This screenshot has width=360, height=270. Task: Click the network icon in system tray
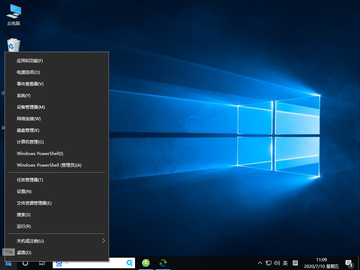coord(269,263)
